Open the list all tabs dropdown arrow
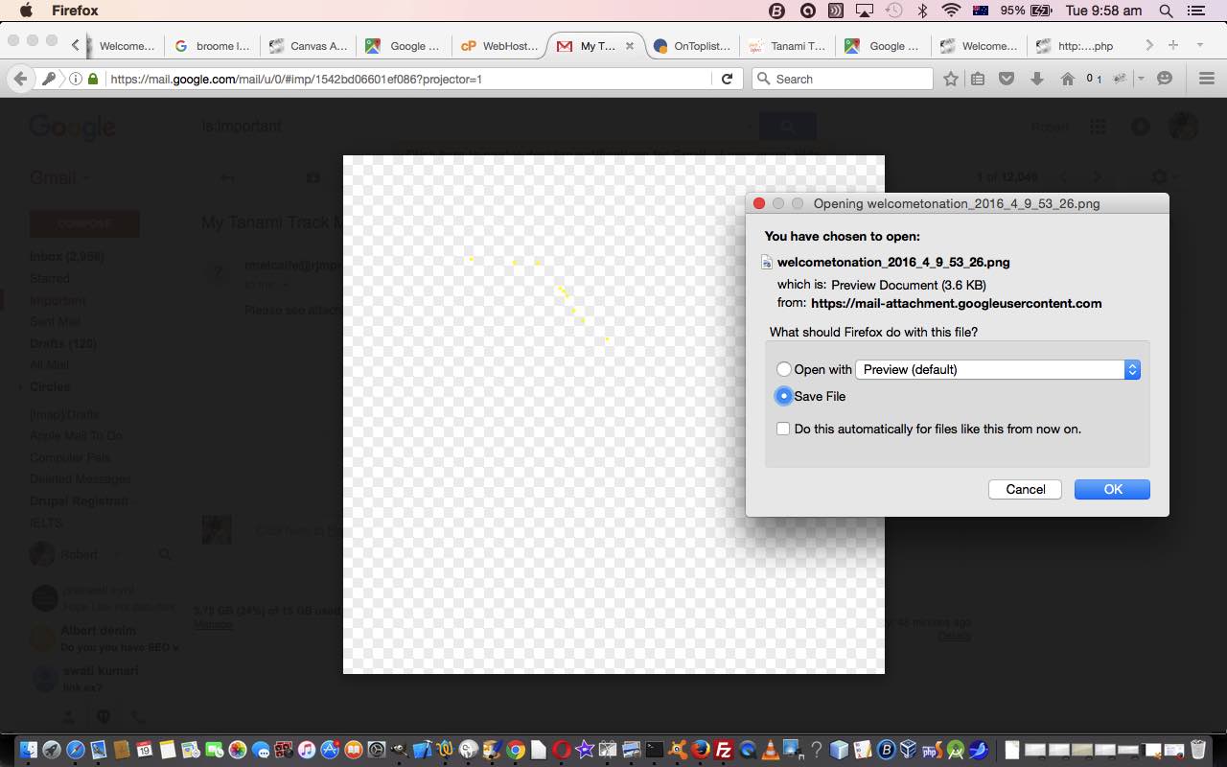Screen dimensions: 1227x767 point(1199,45)
